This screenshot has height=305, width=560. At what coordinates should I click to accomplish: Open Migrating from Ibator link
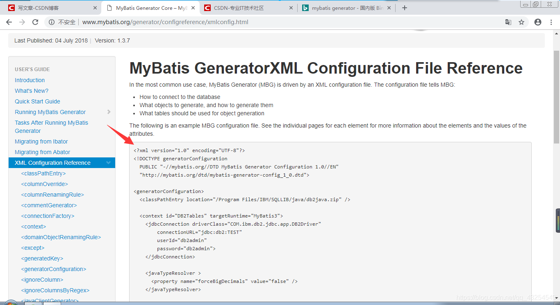(41, 141)
